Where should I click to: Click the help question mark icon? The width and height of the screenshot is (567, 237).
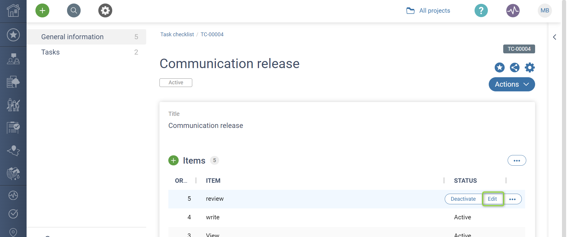click(x=481, y=11)
